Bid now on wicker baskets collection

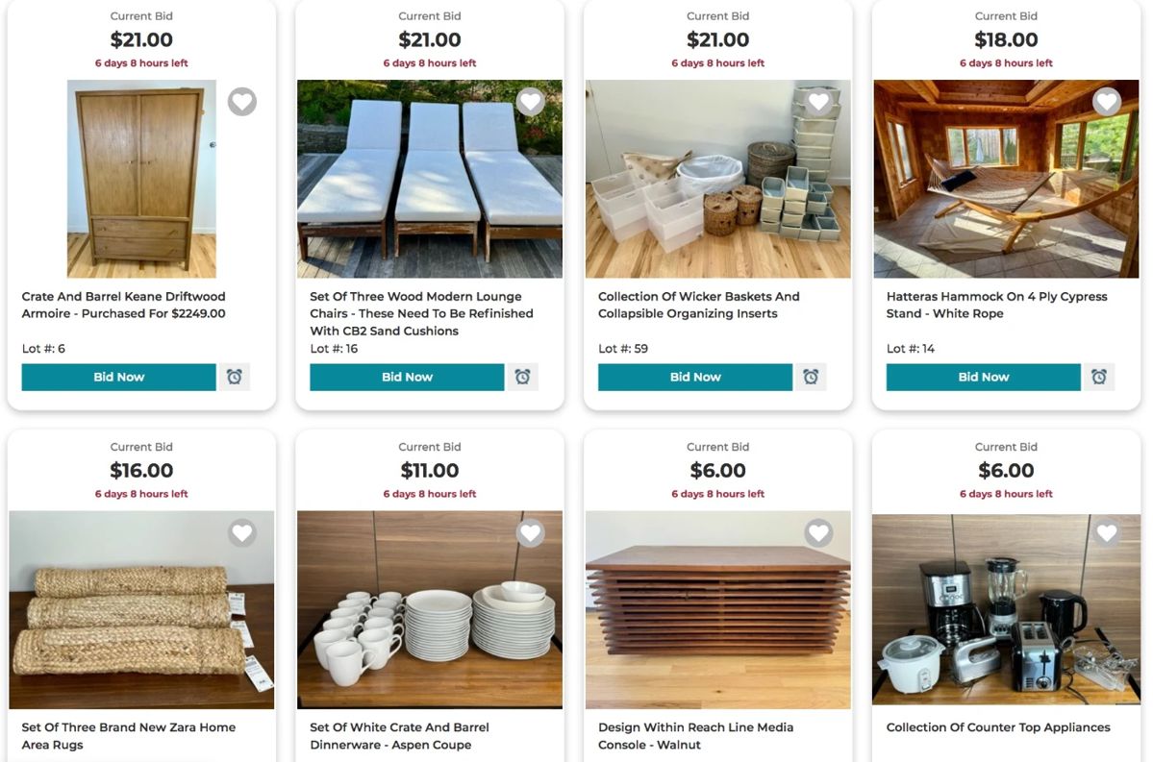tap(695, 377)
